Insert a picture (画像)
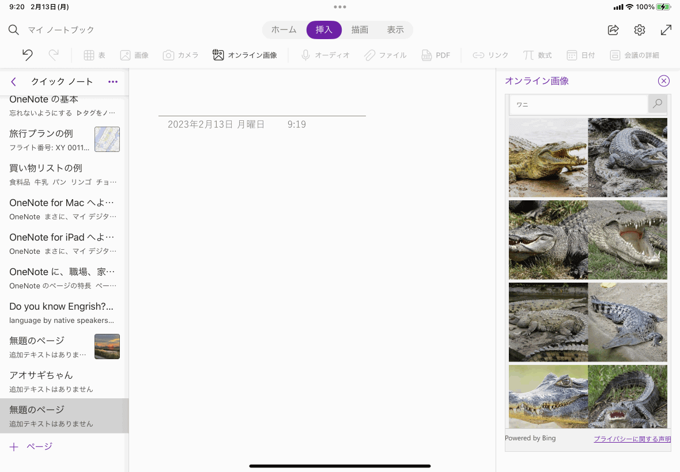Image resolution: width=680 pixels, height=472 pixels. pos(134,55)
